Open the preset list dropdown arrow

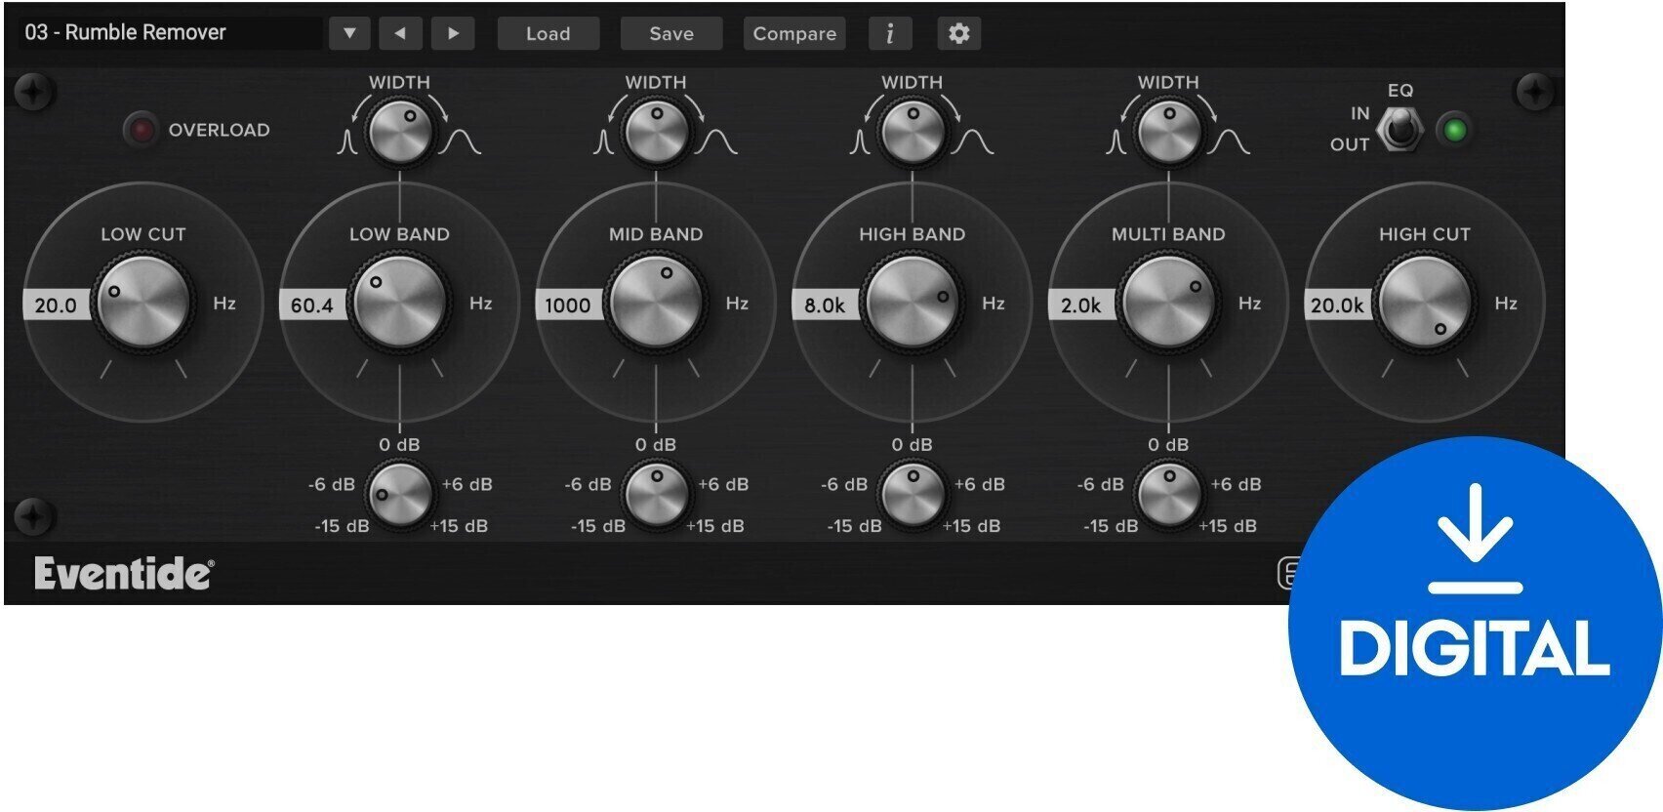click(x=349, y=33)
